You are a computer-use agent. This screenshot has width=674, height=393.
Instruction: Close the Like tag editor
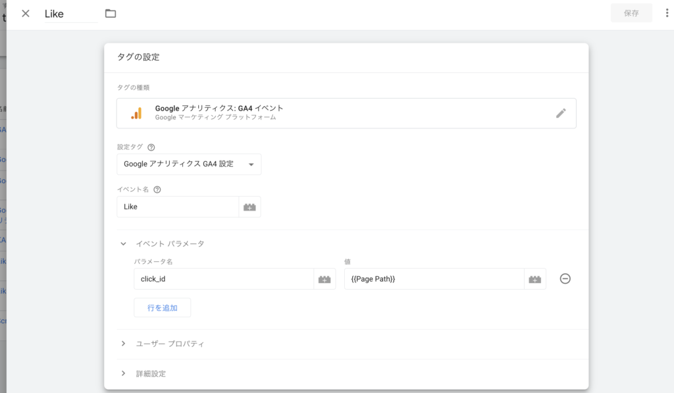click(x=26, y=13)
